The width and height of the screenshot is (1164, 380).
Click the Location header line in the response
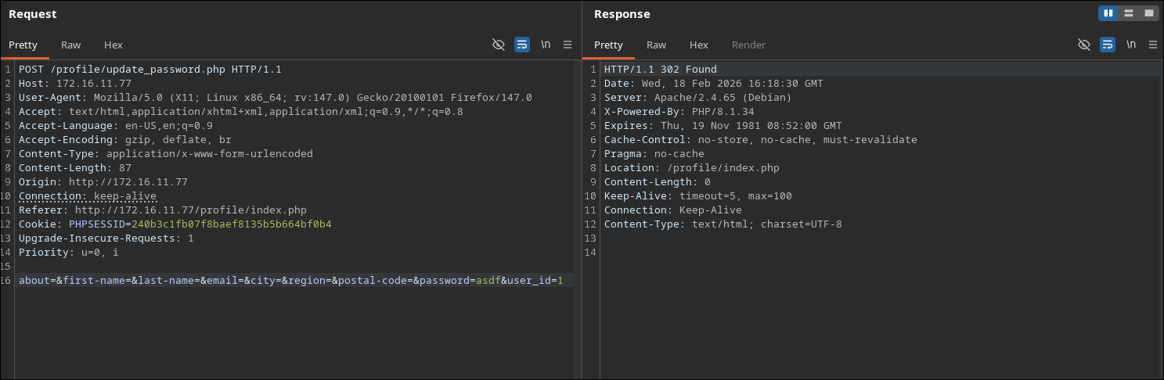(x=691, y=168)
